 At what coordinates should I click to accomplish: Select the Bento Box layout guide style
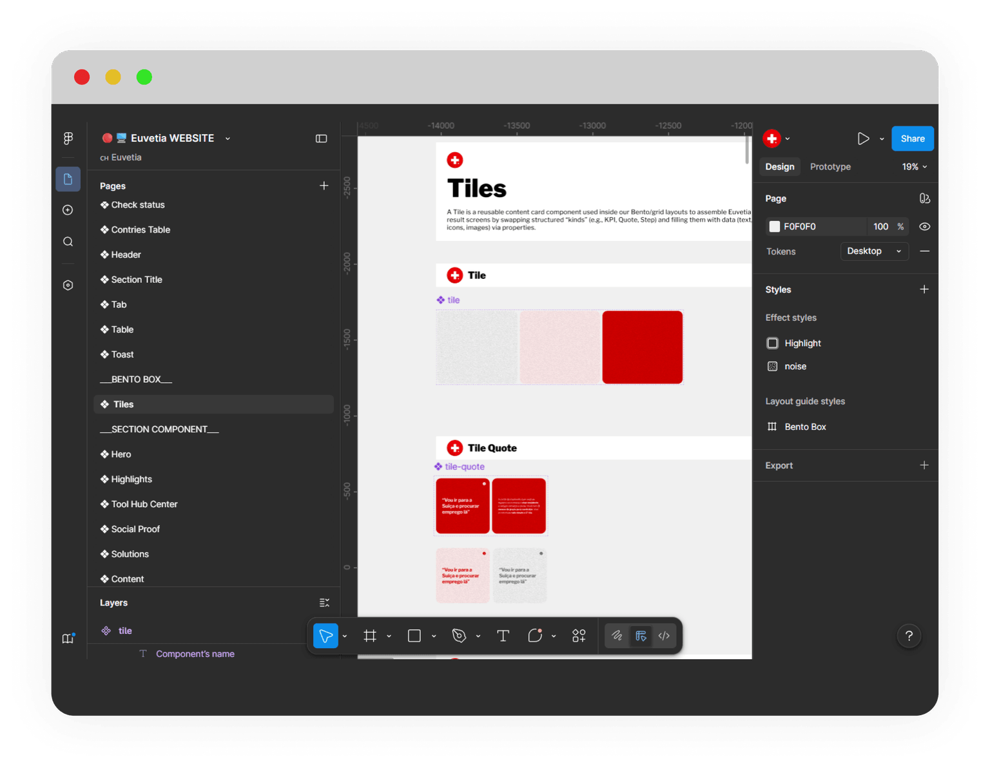pyautogui.click(x=806, y=427)
